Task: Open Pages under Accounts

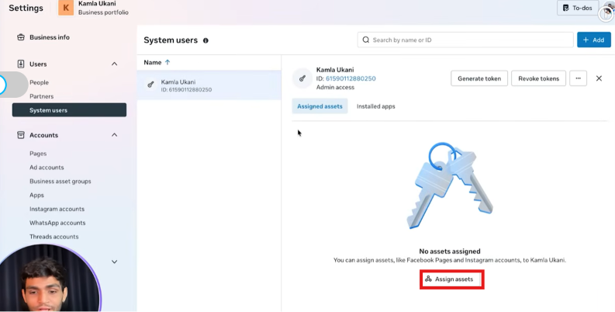Action: (38, 154)
